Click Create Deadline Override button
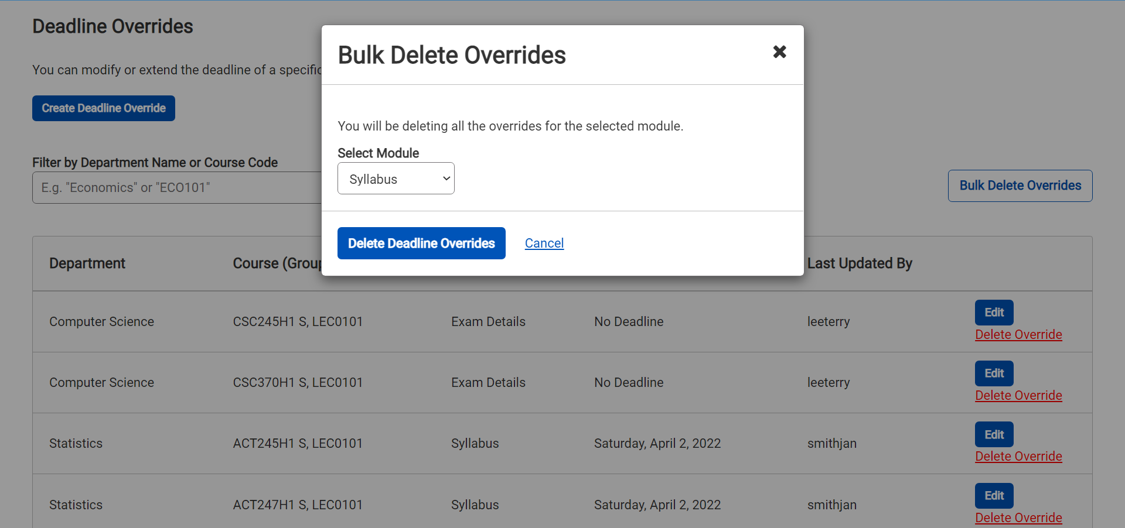Screen dimensions: 1125x528 click(x=104, y=108)
